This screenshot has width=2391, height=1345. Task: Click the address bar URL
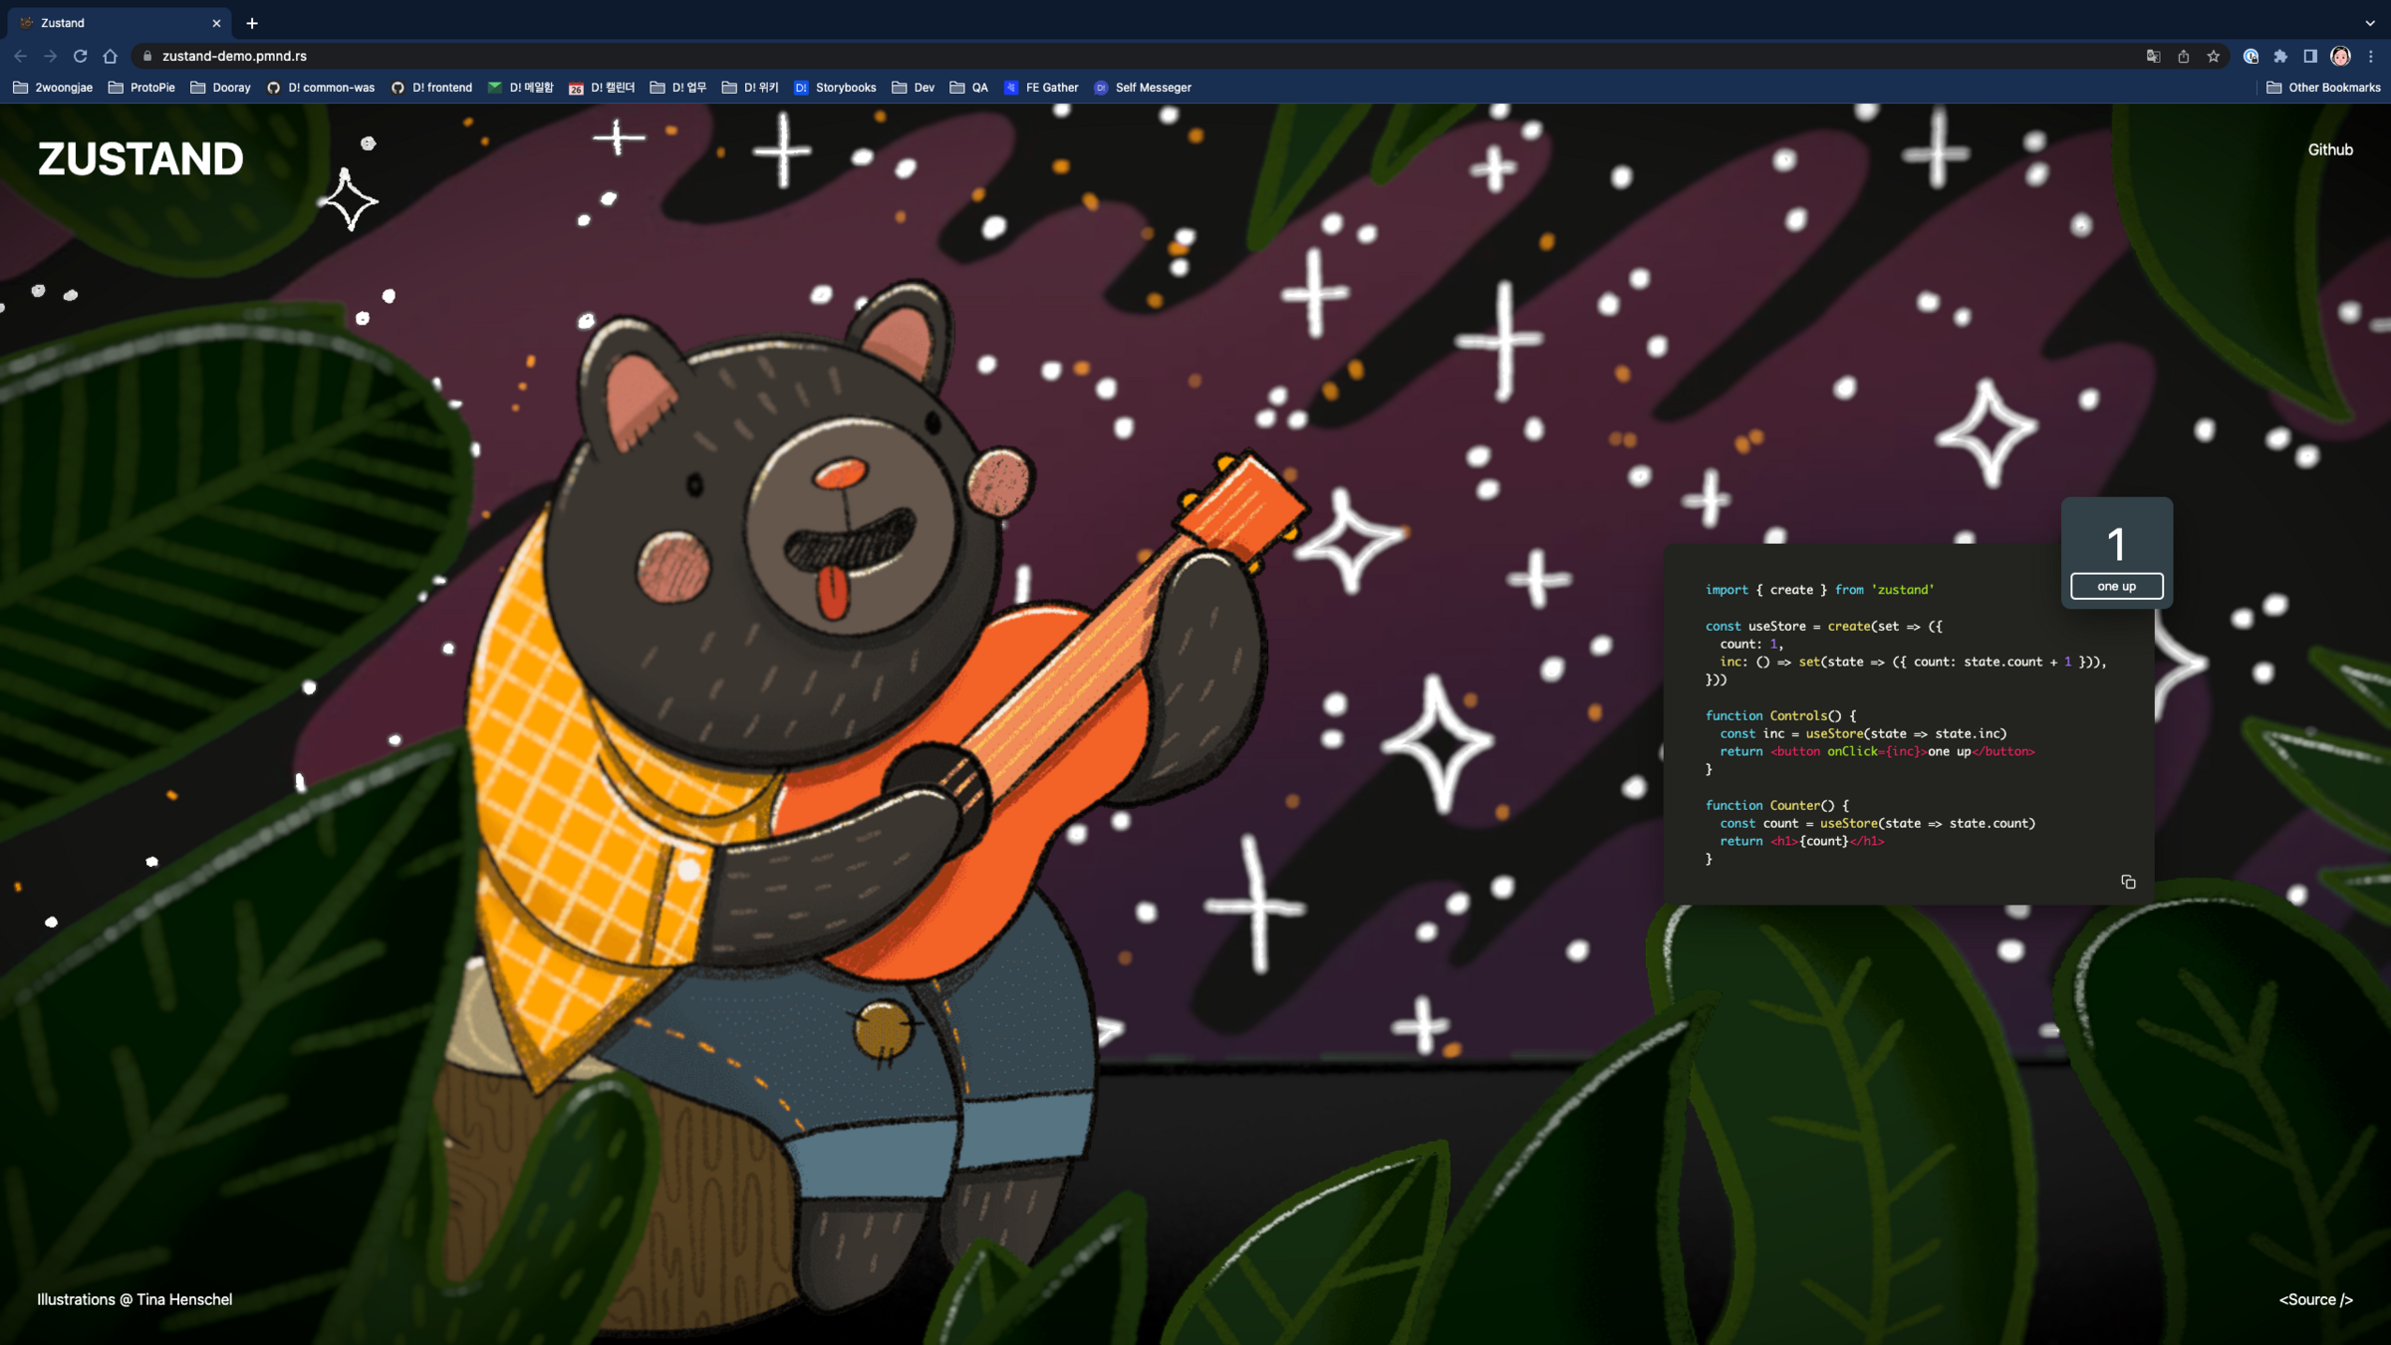click(x=234, y=56)
